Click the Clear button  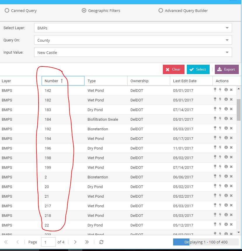pos(174,69)
